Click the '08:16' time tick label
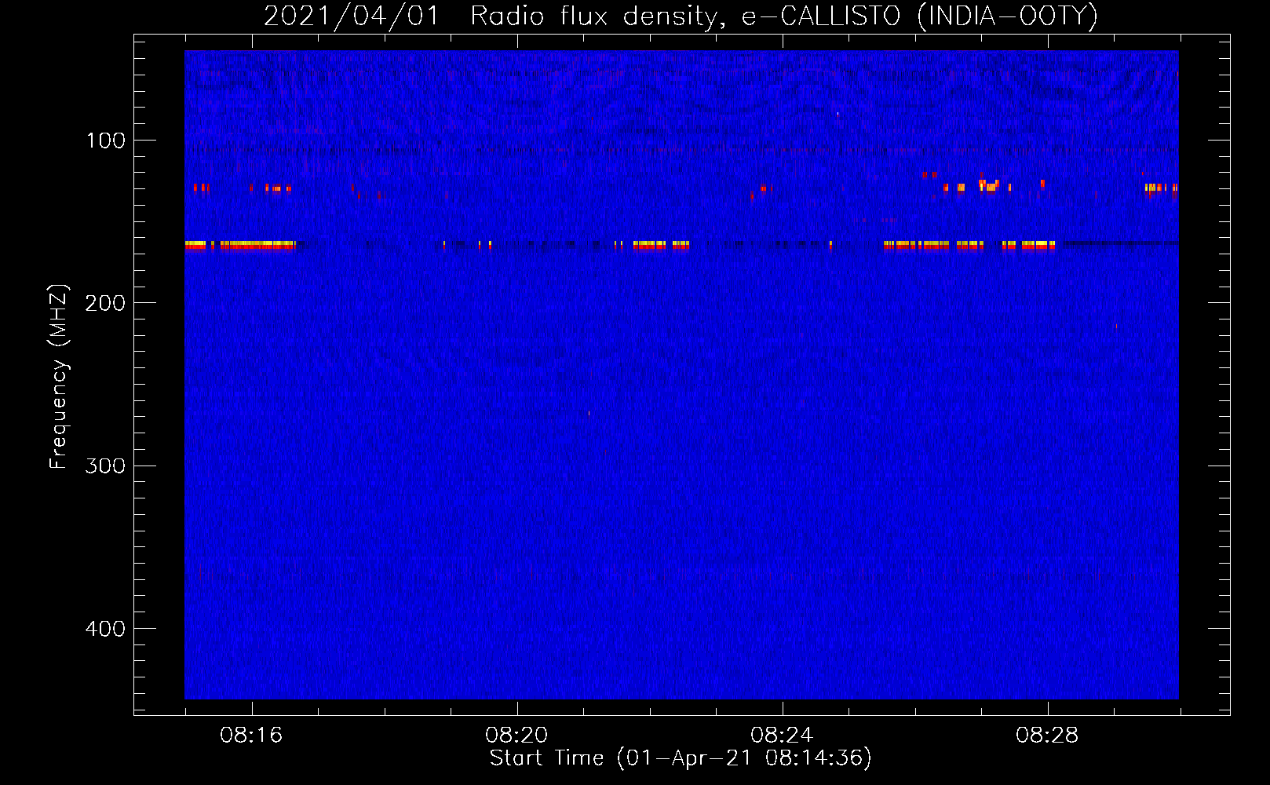 pos(251,736)
